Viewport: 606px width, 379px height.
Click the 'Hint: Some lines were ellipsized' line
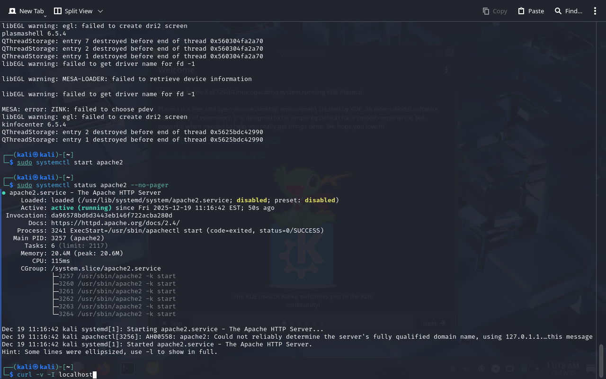[x=109, y=352]
